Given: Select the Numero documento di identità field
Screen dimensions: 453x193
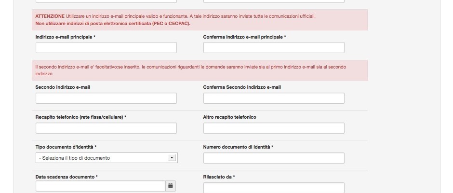Looking at the screenshot, I should pos(274,158).
